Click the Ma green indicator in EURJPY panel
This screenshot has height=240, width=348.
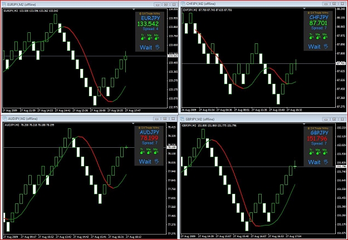point(150,37)
